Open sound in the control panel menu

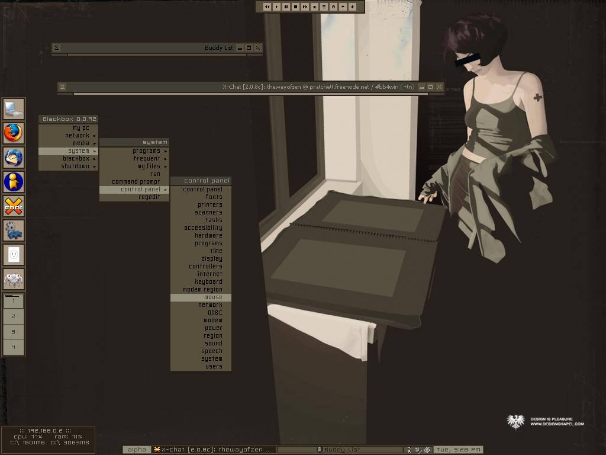pyautogui.click(x=201, y=344)
